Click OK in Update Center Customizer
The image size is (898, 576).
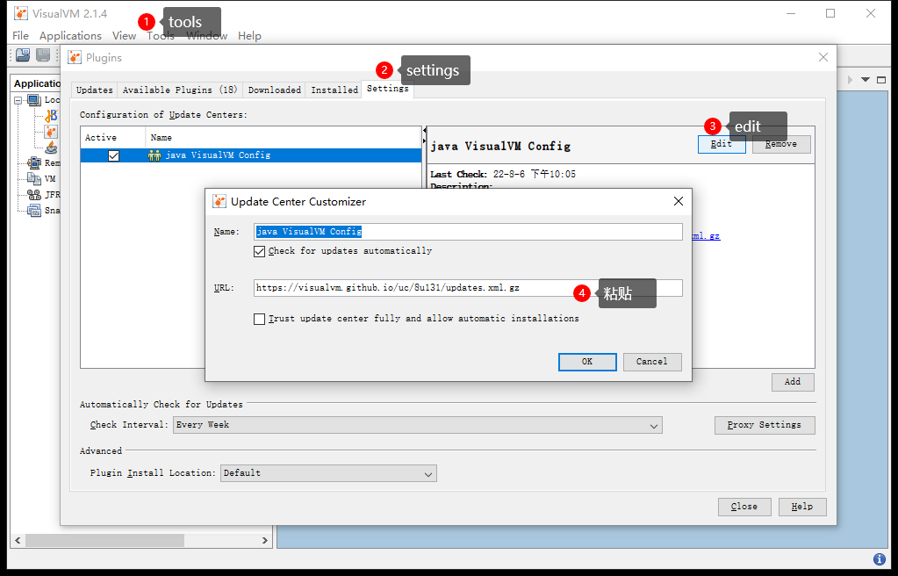[587, 362]
